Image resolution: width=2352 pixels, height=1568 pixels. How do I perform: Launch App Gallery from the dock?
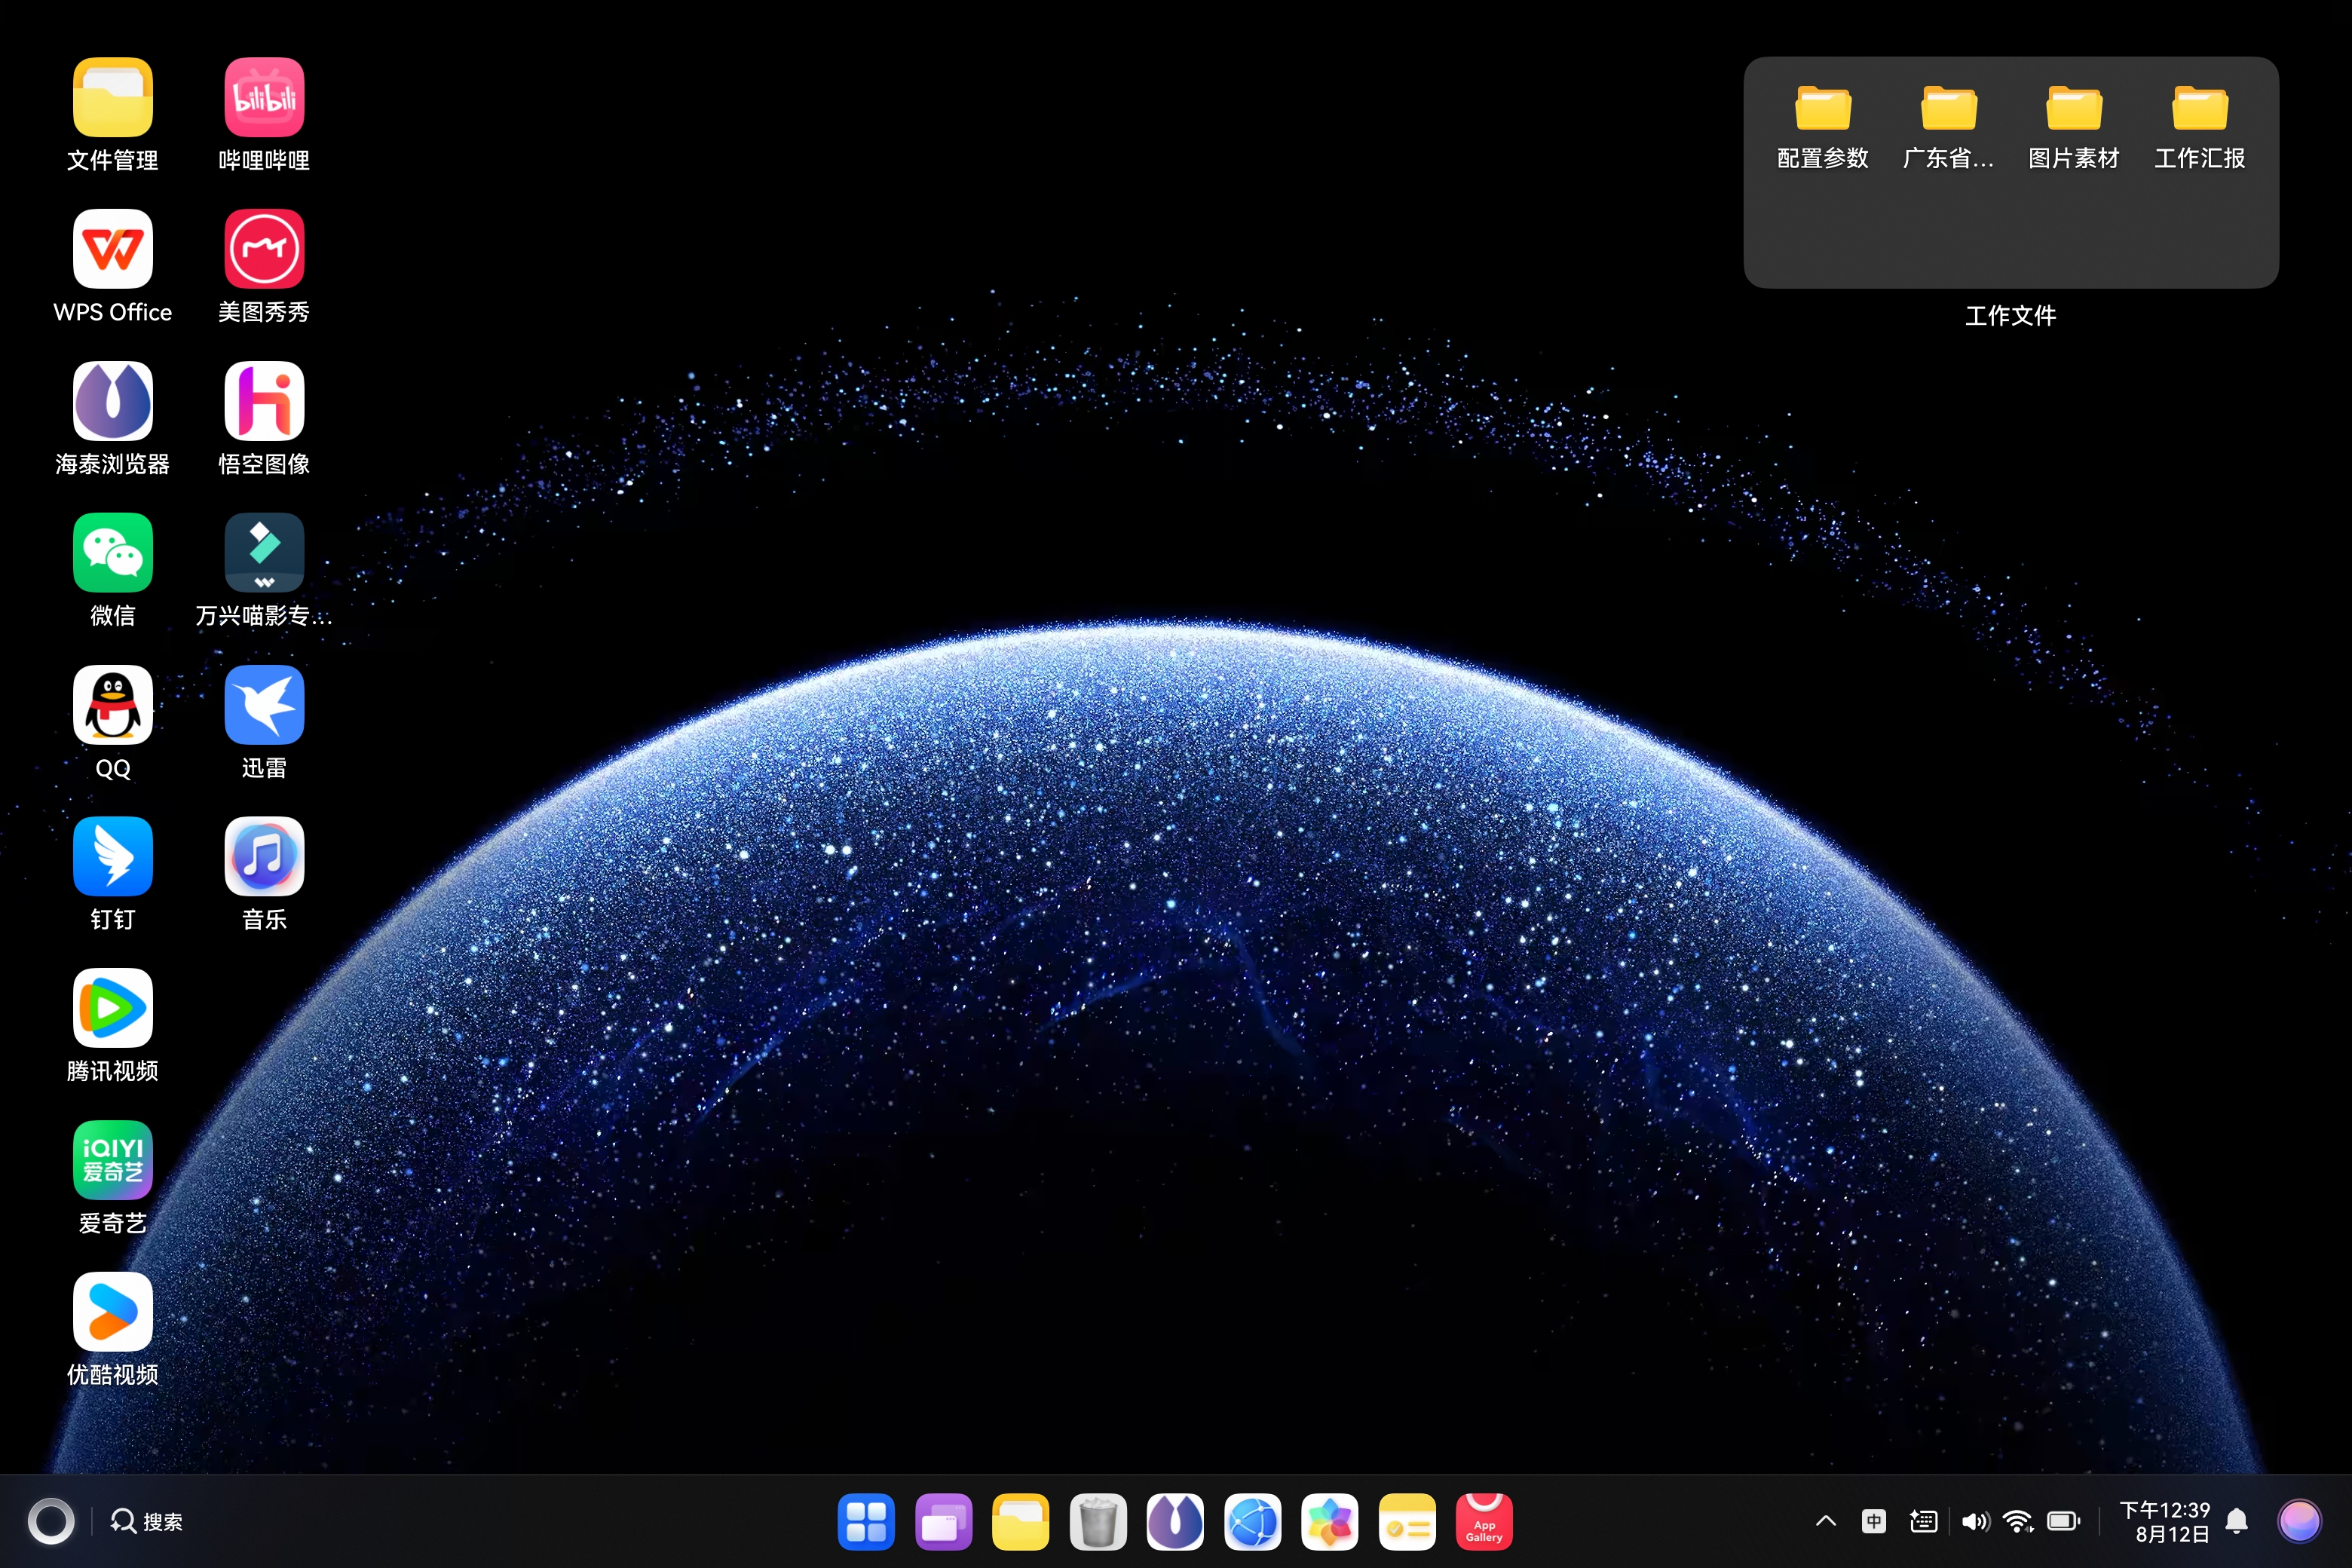[1484, 1522]
